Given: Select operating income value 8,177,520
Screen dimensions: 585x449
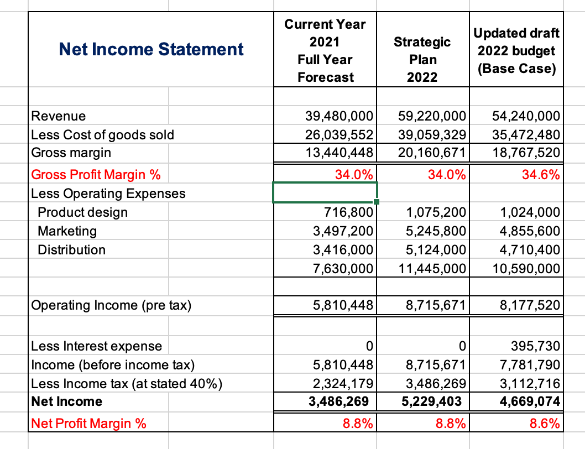Looking at the screenshot, I should click(530, 305).
